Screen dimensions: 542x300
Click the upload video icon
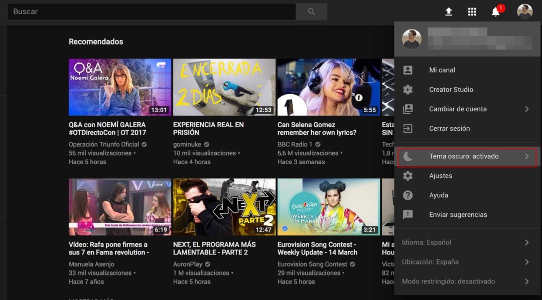point(449,11)
